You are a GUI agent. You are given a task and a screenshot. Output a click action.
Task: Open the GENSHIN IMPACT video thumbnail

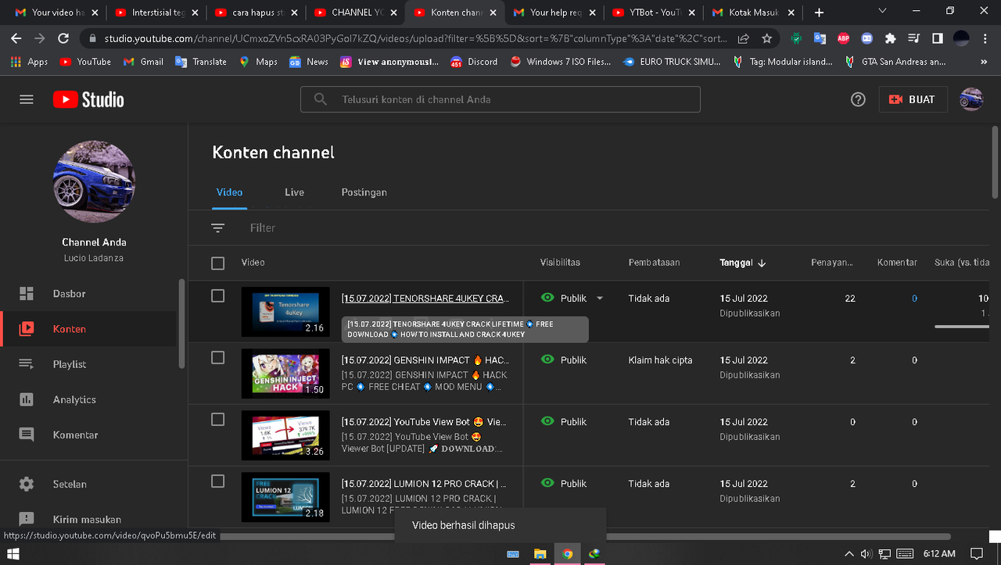pyautogui.click(x=285, y=374)
